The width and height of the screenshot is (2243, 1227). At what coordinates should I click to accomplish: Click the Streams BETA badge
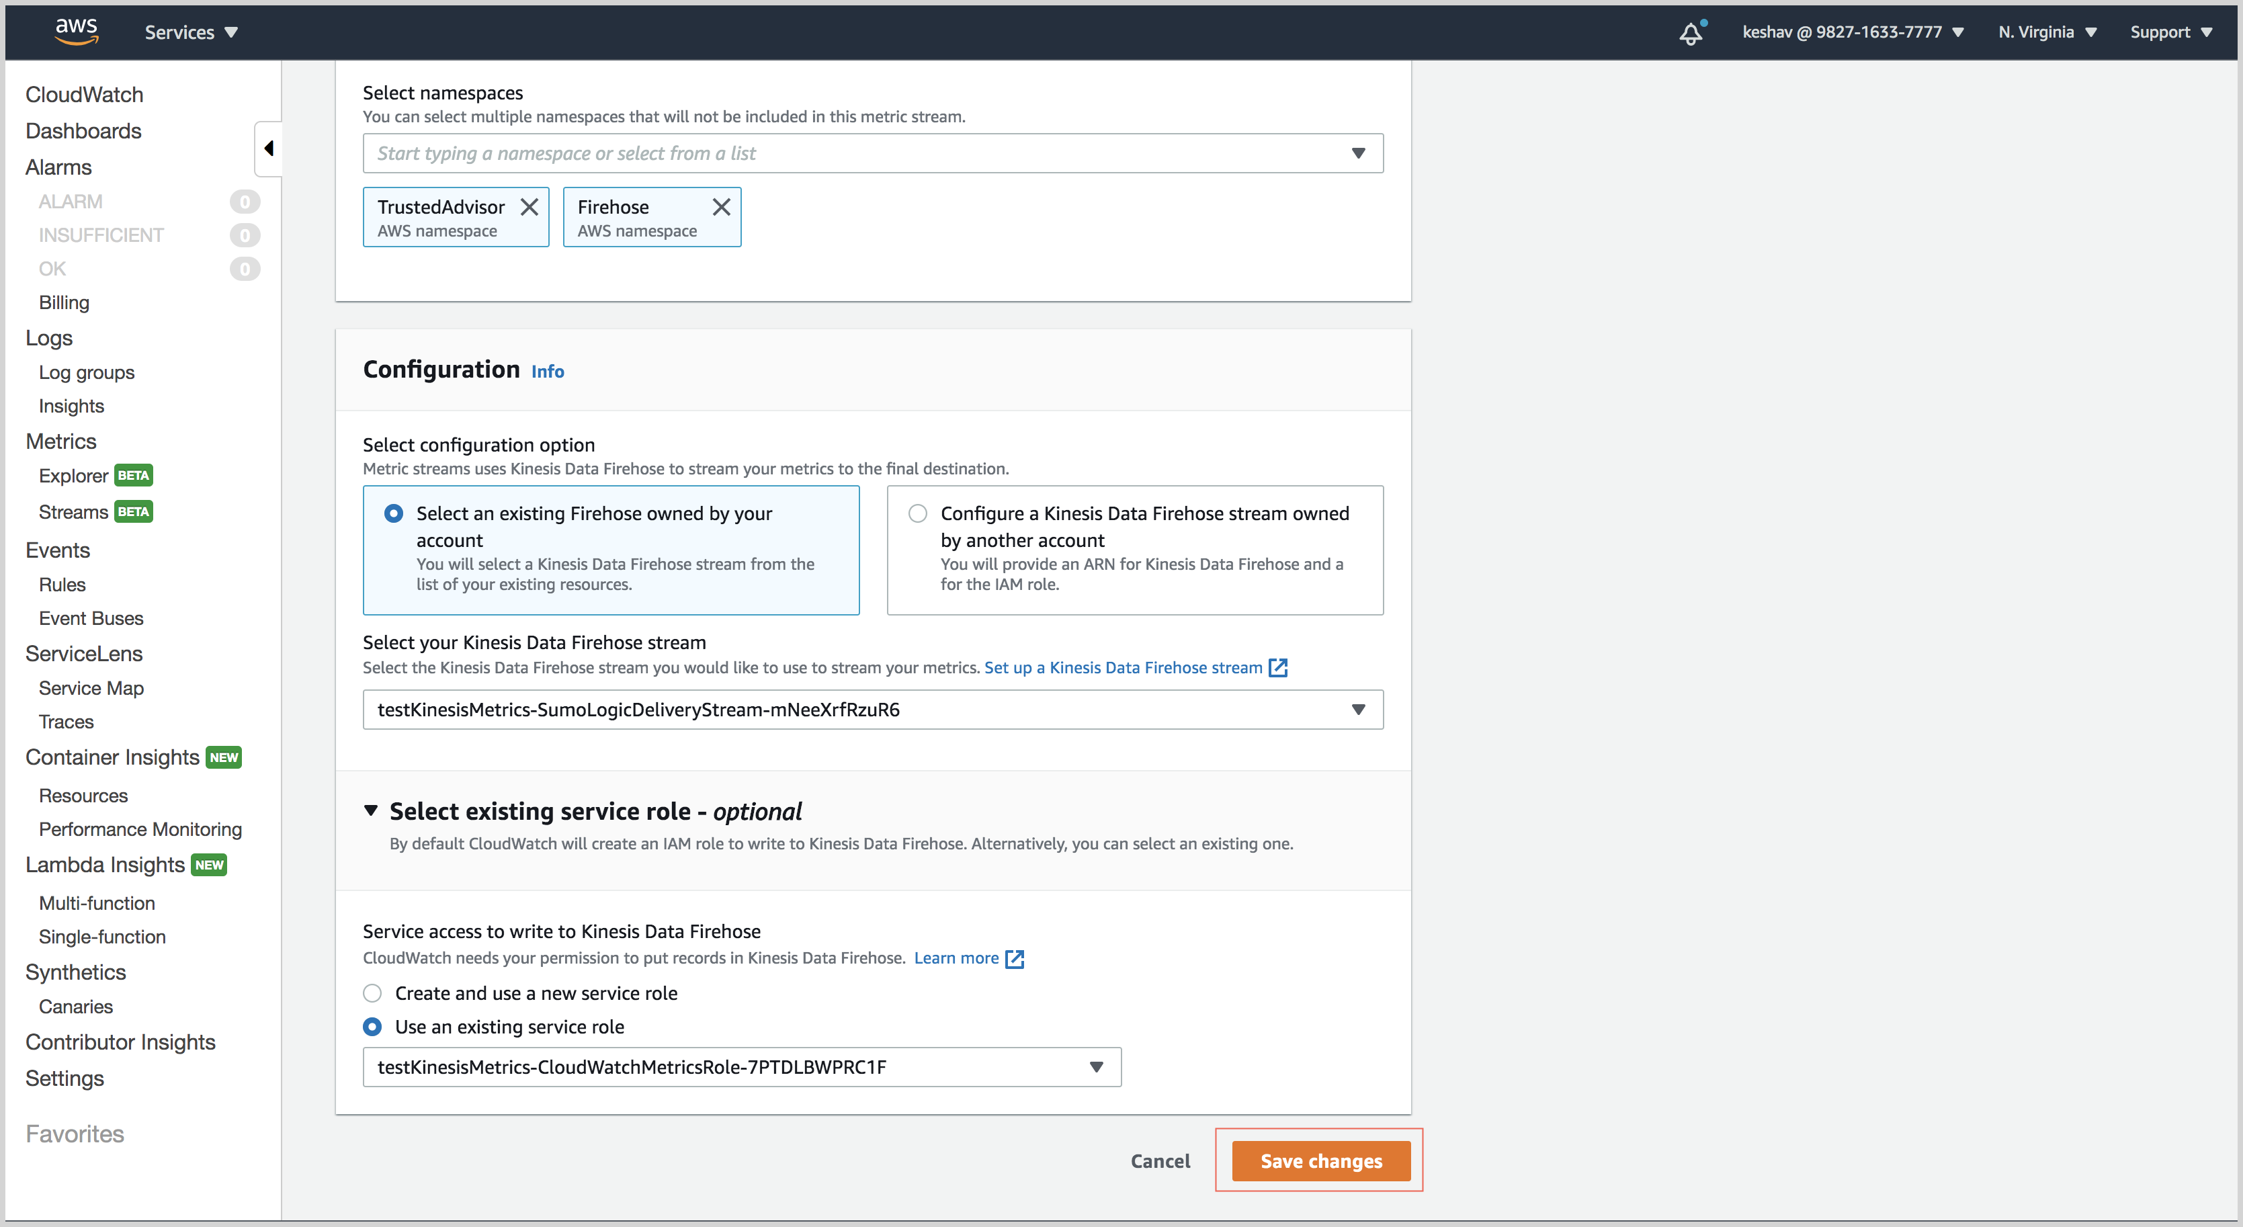pos(134,512)
